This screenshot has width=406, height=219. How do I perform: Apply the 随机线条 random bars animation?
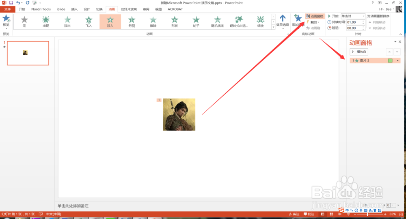coord(218,21)
